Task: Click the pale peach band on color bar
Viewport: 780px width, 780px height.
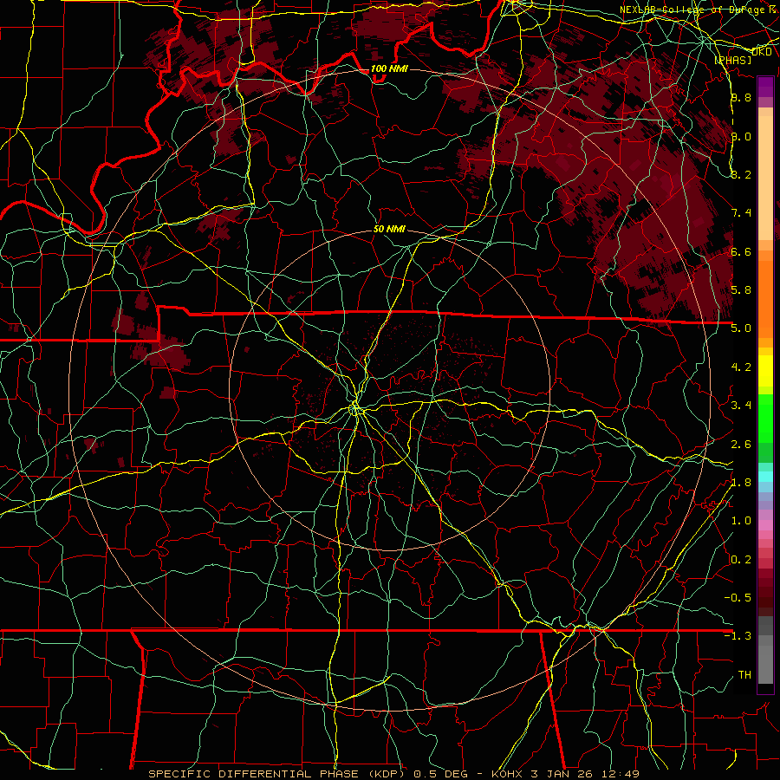Action: coord(765,178)
